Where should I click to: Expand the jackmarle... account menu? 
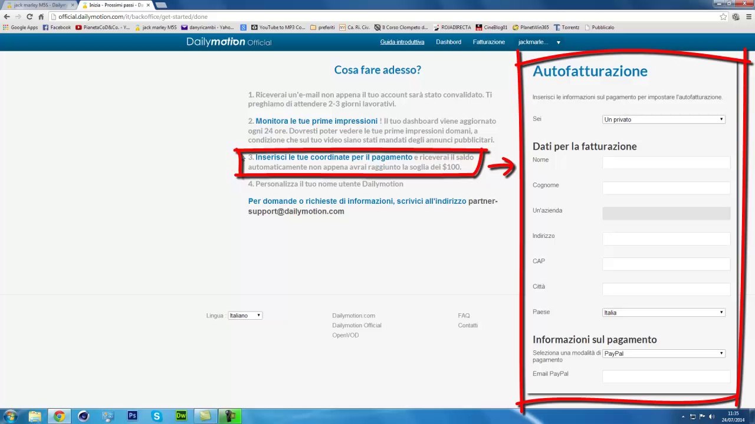539,42
